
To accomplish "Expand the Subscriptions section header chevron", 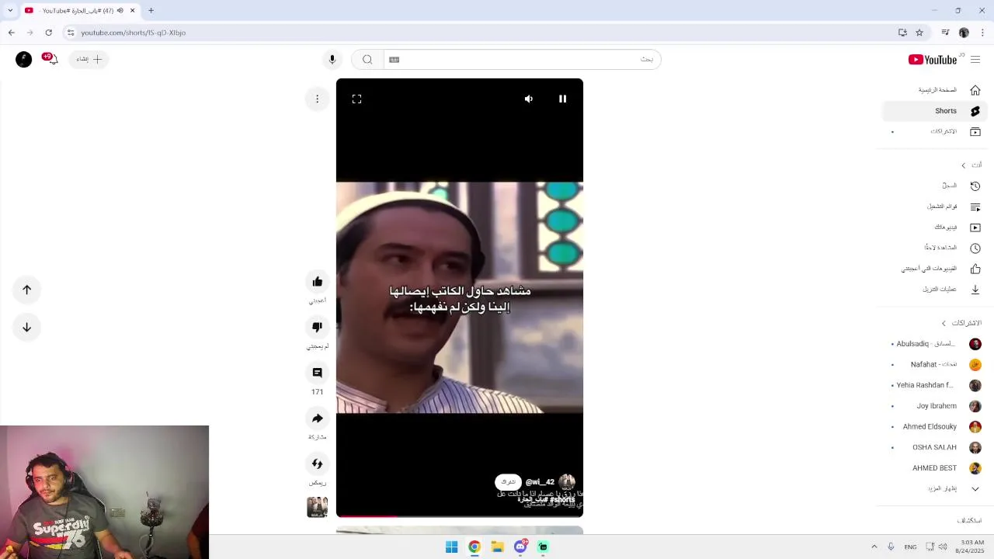I will point(944,323).
